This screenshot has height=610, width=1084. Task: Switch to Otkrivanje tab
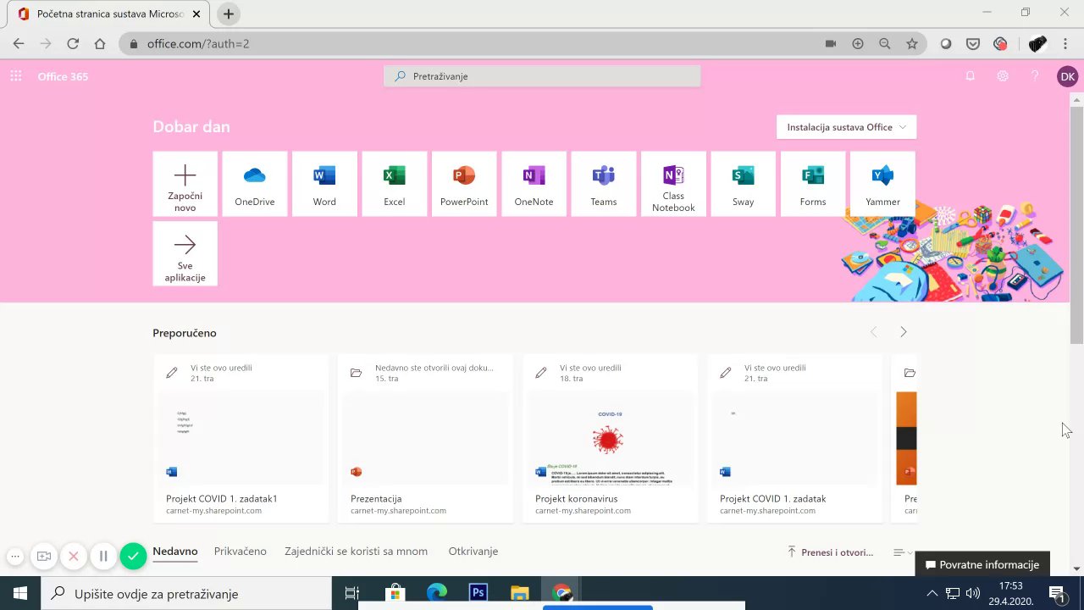point(473,552)
